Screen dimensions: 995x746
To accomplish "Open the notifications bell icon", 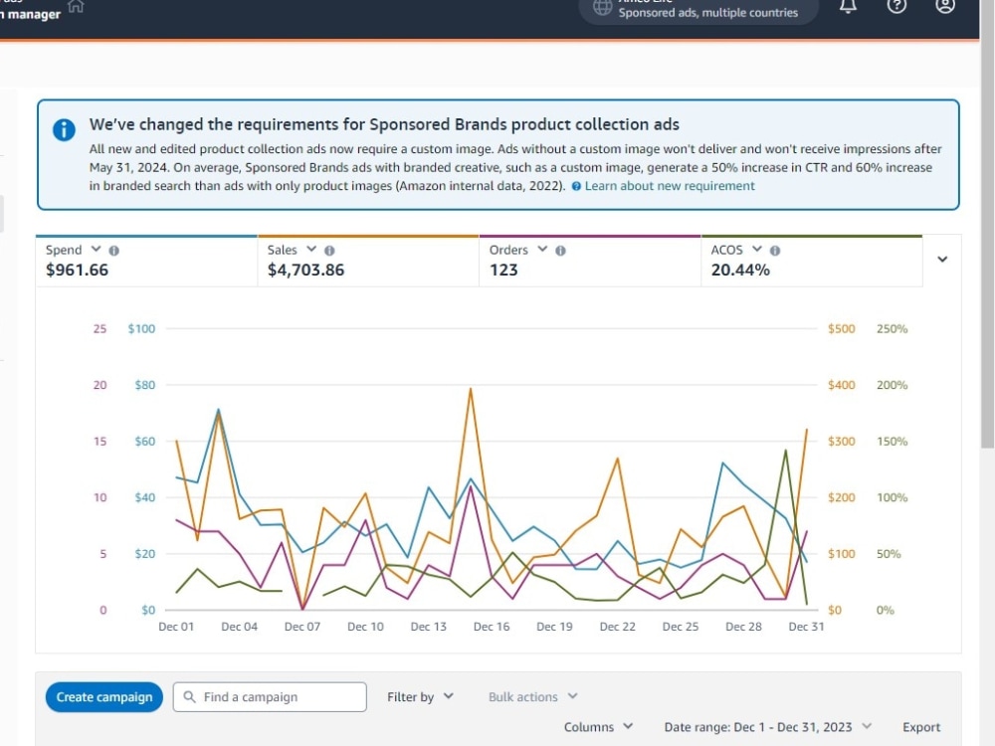I will tap(848, 6).
